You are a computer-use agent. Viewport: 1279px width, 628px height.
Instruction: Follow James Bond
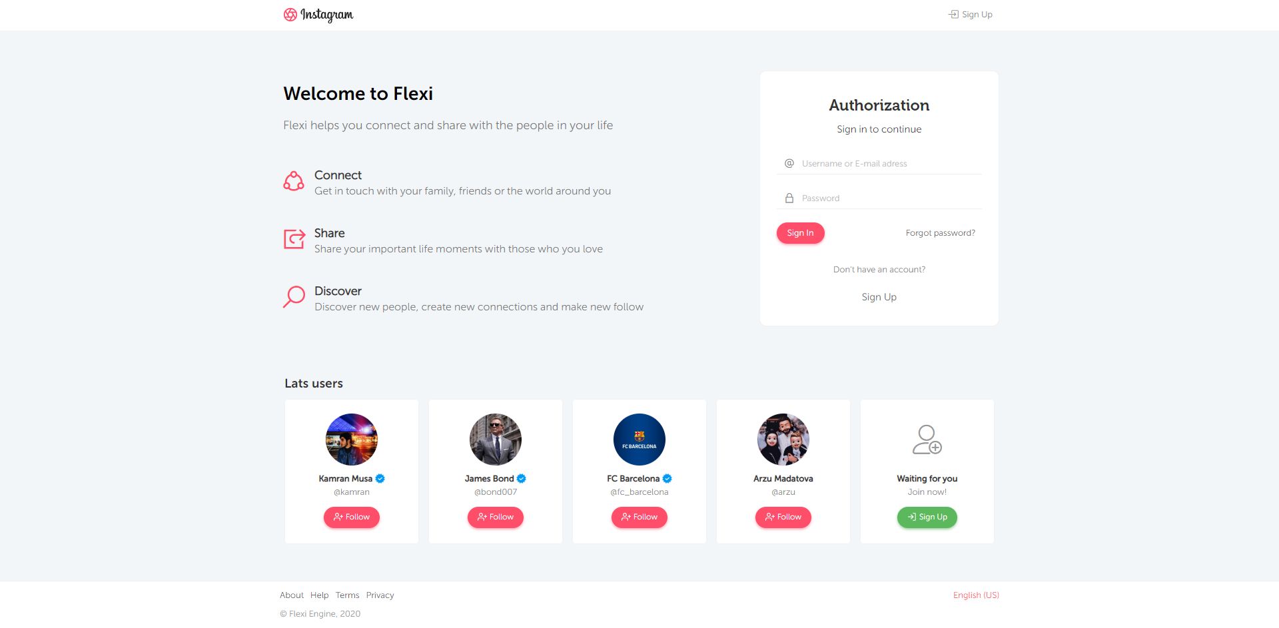[496, 517]
